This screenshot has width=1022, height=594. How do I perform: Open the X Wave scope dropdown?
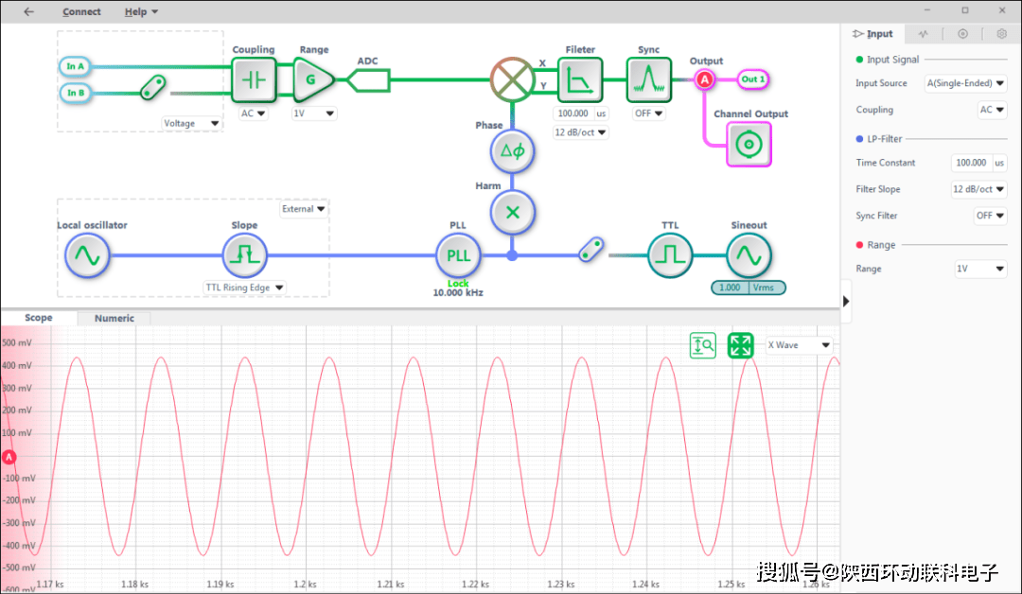(799, 345)
